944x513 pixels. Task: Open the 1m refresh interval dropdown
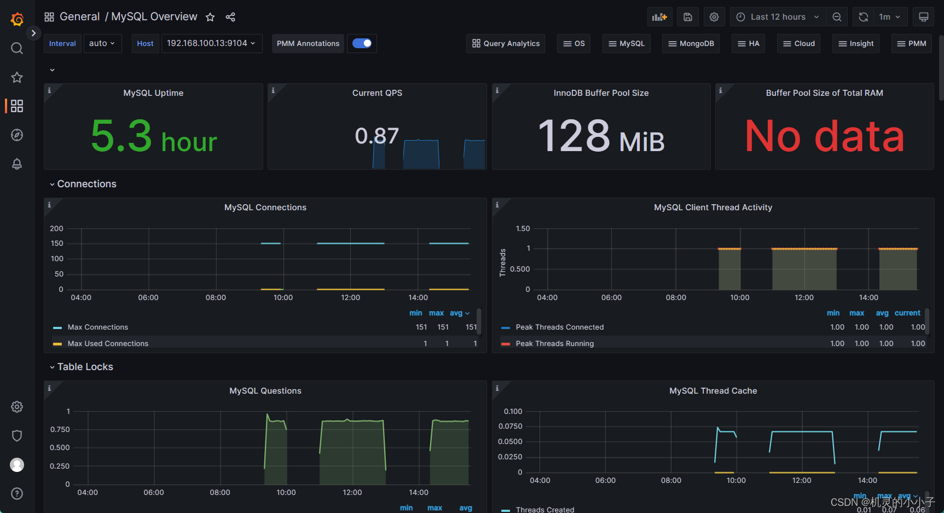click(x=890, y=17)
